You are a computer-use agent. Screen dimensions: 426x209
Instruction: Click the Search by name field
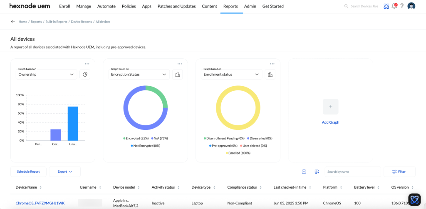click(x=352, y=172)
